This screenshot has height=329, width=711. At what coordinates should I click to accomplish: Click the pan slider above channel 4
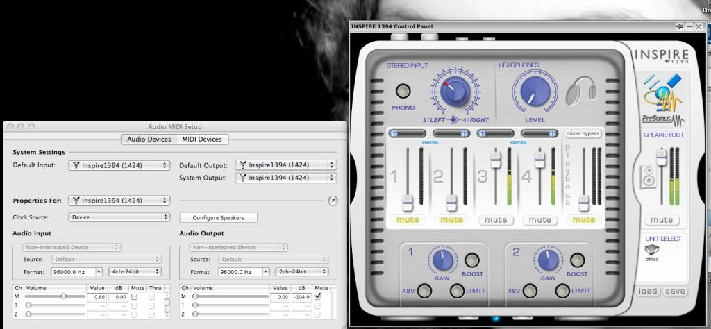point(539,134)
